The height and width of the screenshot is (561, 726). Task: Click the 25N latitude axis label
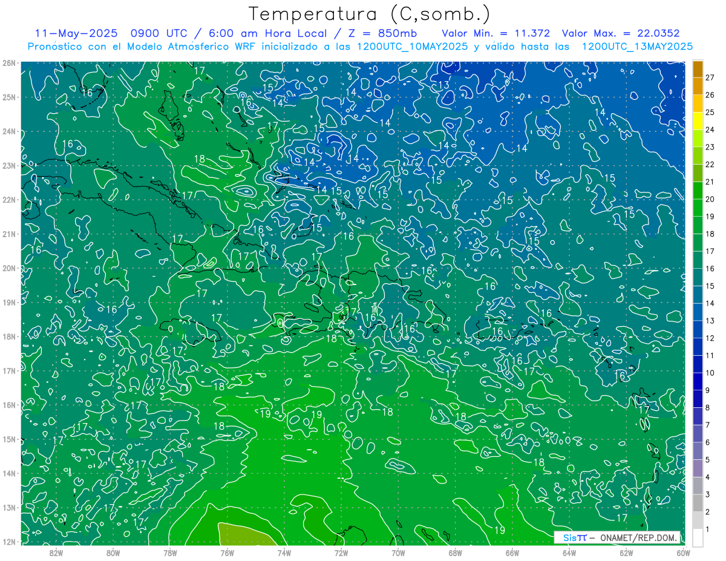pyautogui.click(x=8, y=97)
